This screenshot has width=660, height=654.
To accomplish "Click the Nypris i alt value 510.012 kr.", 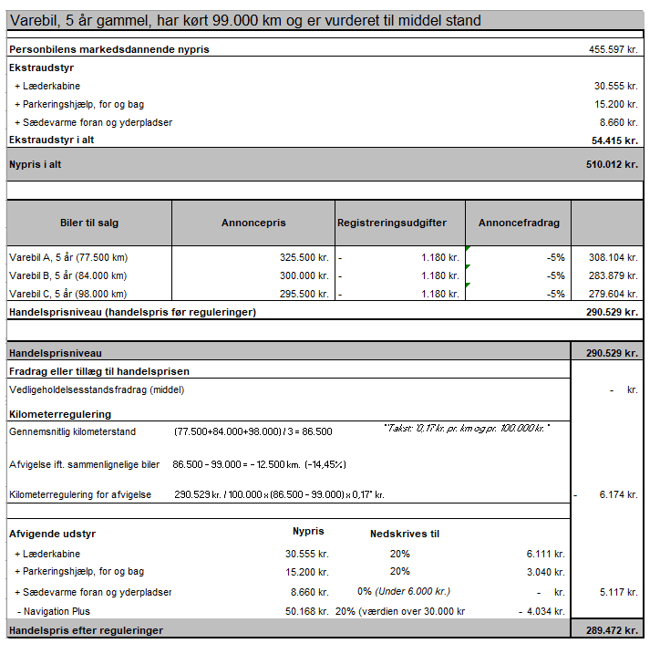I will click(x=612, y=165).
